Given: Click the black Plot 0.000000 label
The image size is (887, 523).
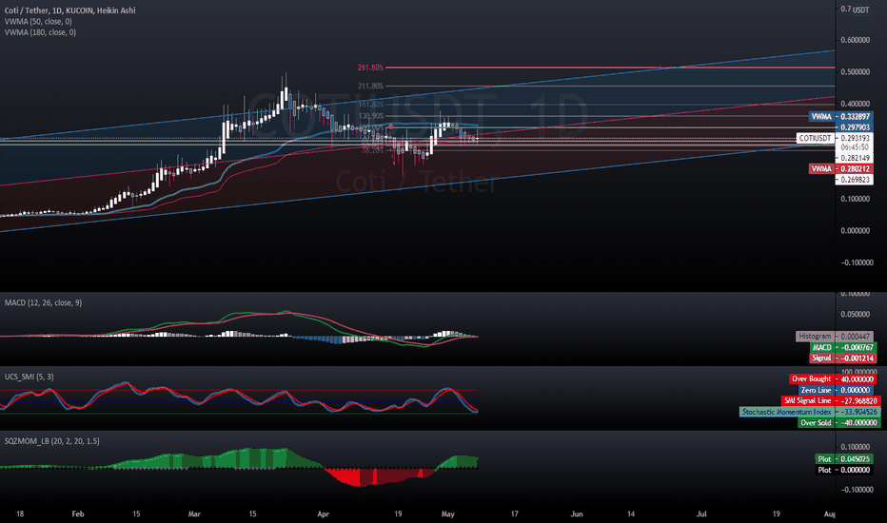Looking at the screenshot, I should 844,470.
